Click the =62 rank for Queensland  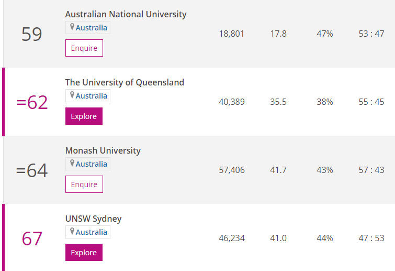[32, 102]
